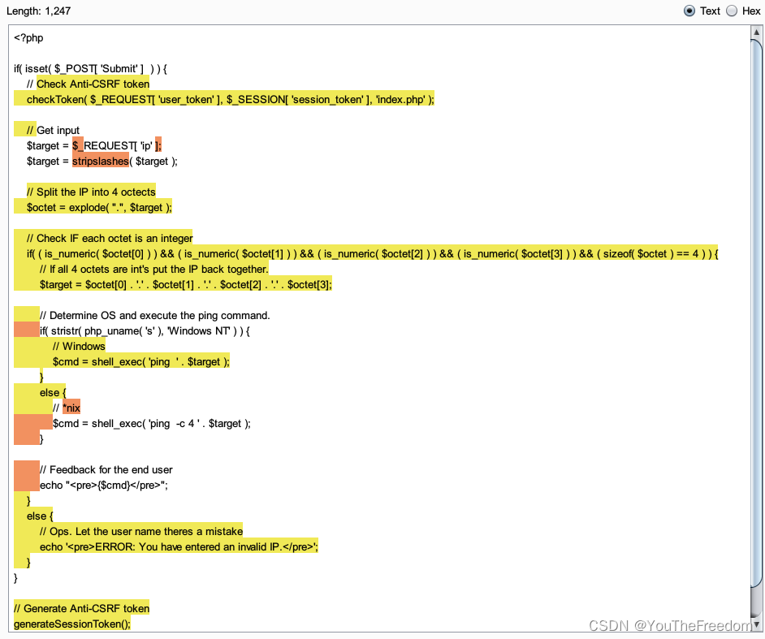765x639 pixels.
Task: Click "// If all 4 octets are int's" comment
Action: click(153, 270)
